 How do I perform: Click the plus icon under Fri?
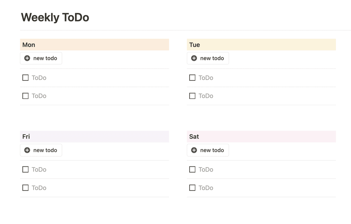pyautogui.click(x=27, y=150)
